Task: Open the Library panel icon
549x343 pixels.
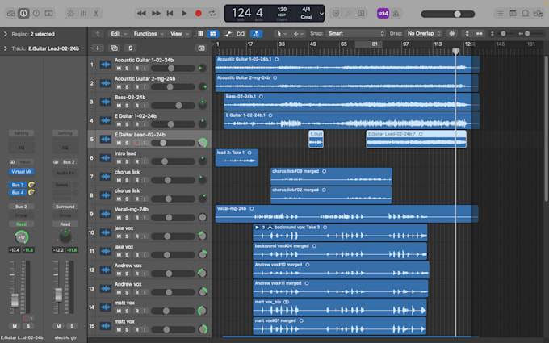Action: pos(10,13)
